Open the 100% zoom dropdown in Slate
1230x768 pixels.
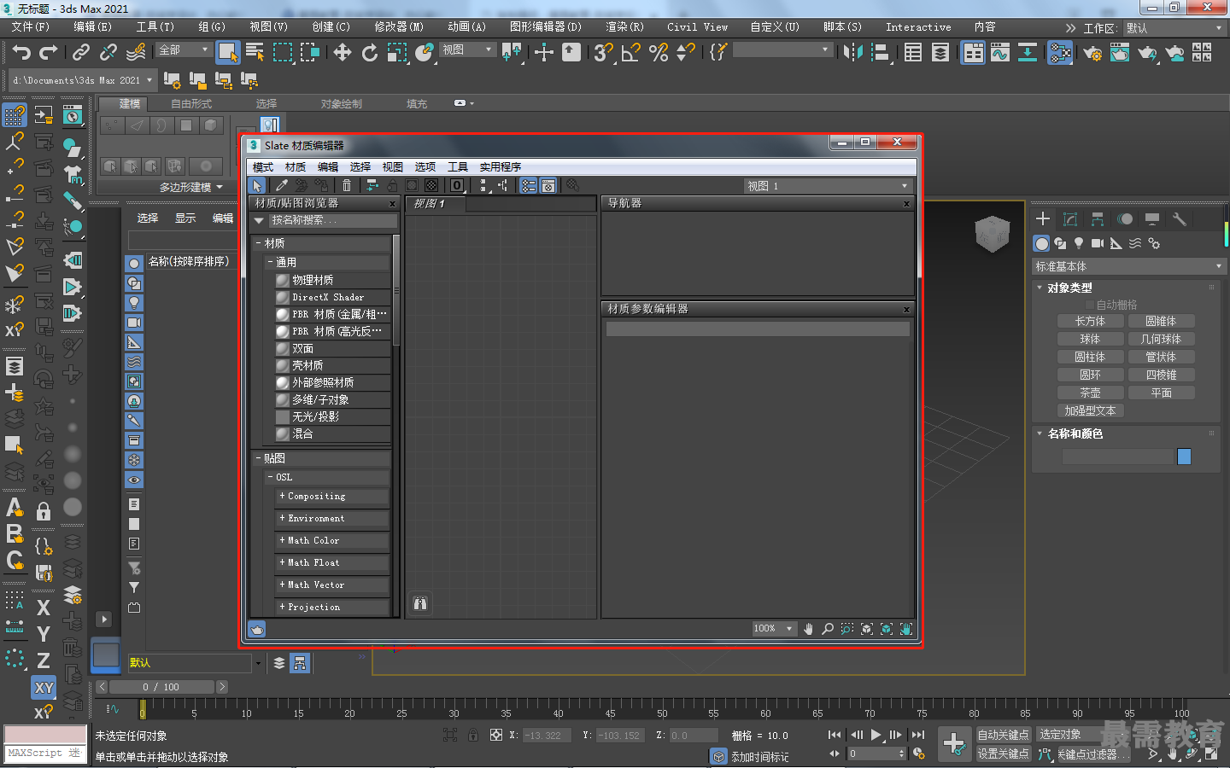click(774, 629)
